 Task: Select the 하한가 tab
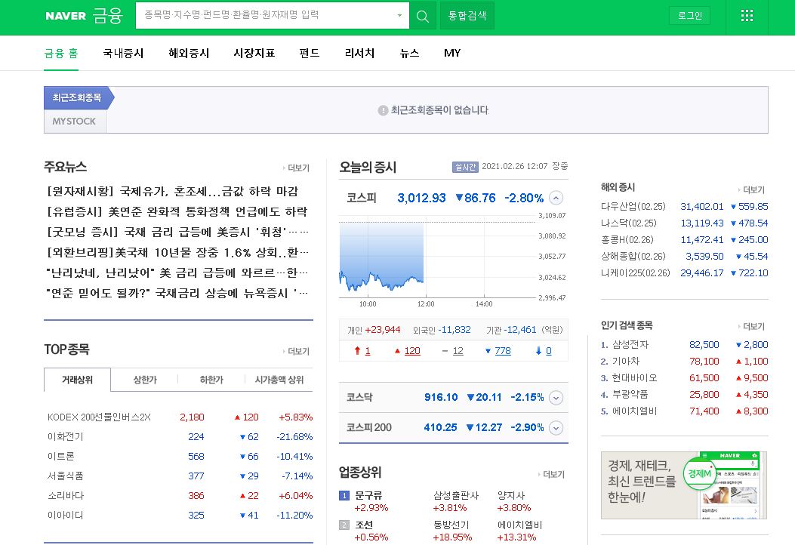pos(211,380)
